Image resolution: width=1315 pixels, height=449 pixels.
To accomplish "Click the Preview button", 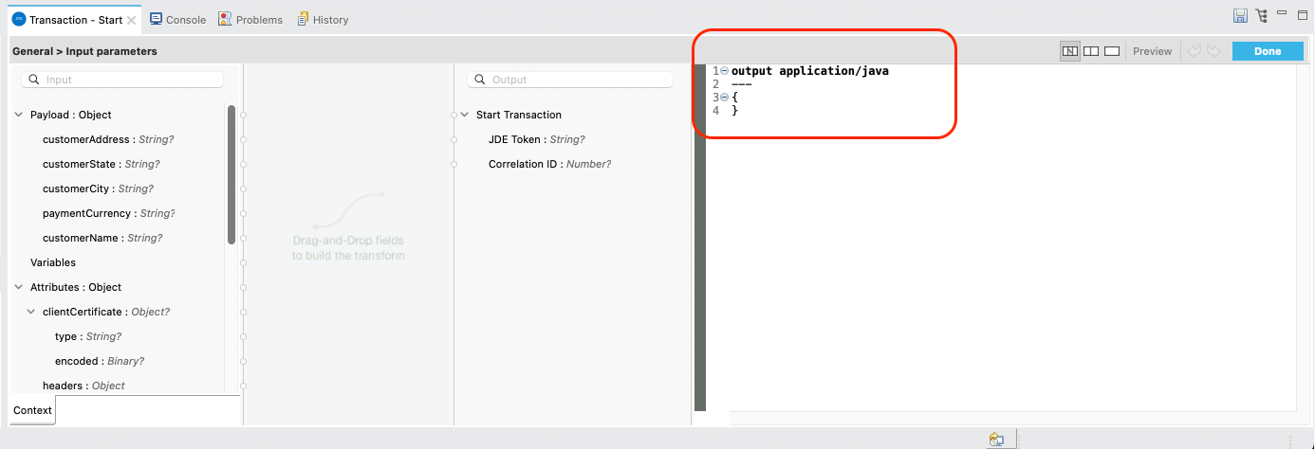I will tap(1152, 51).
